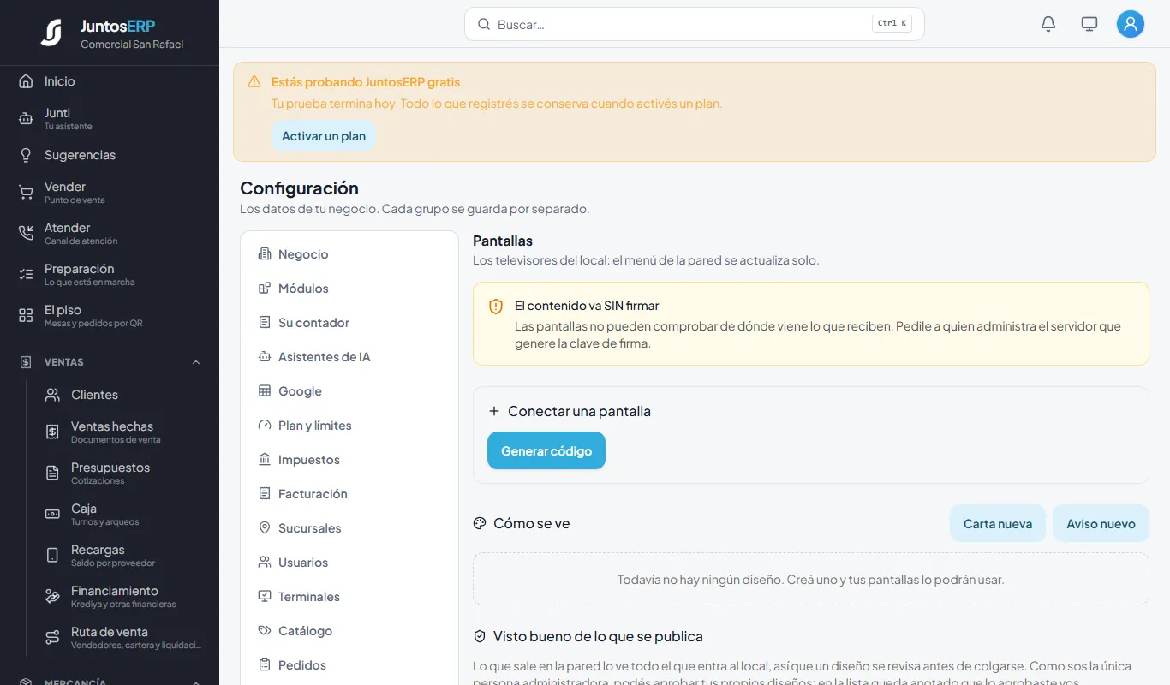Collapse the MERCANCÍA section chevron
Image resolution: width=1170 pixels, height=685 pixels.
click(196, 682)
